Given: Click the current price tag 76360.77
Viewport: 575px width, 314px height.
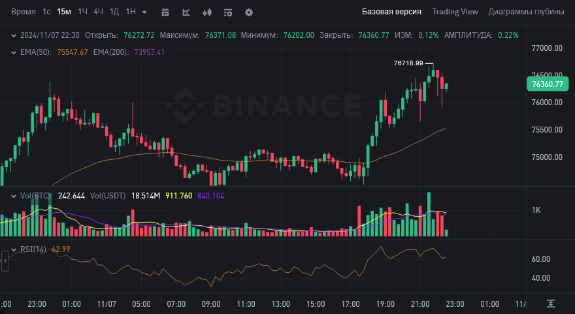Looking at the screenshot, I should (x=548, y=84).
